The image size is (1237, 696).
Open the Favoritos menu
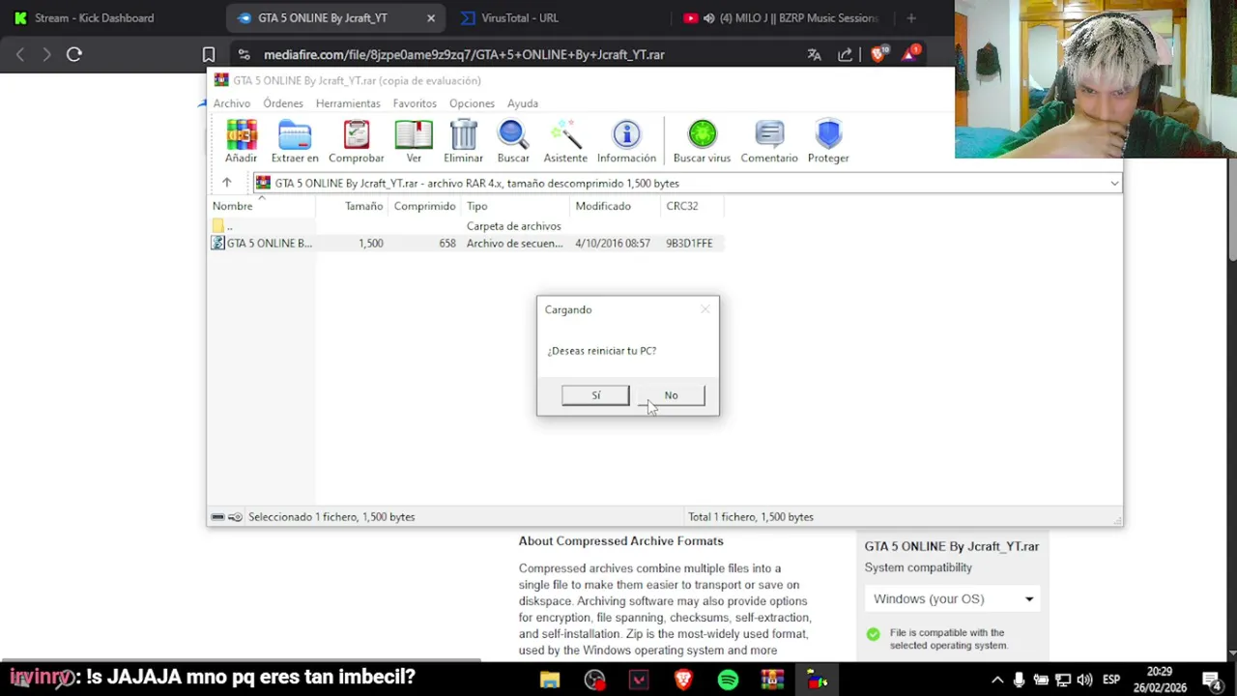pos(415,103)
